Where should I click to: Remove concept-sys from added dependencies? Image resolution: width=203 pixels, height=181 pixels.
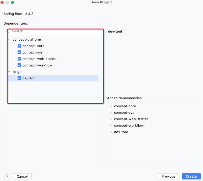tap(111, 113)
